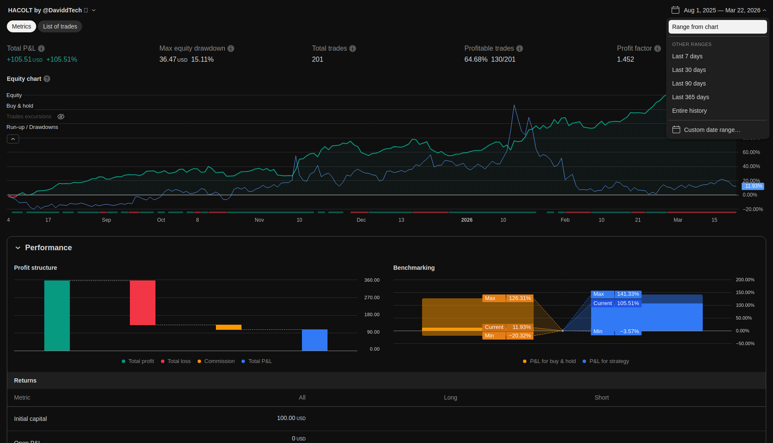Click the Total profit legend color dot
Viewport: 773px width, 443px height.
pos(124,361)
